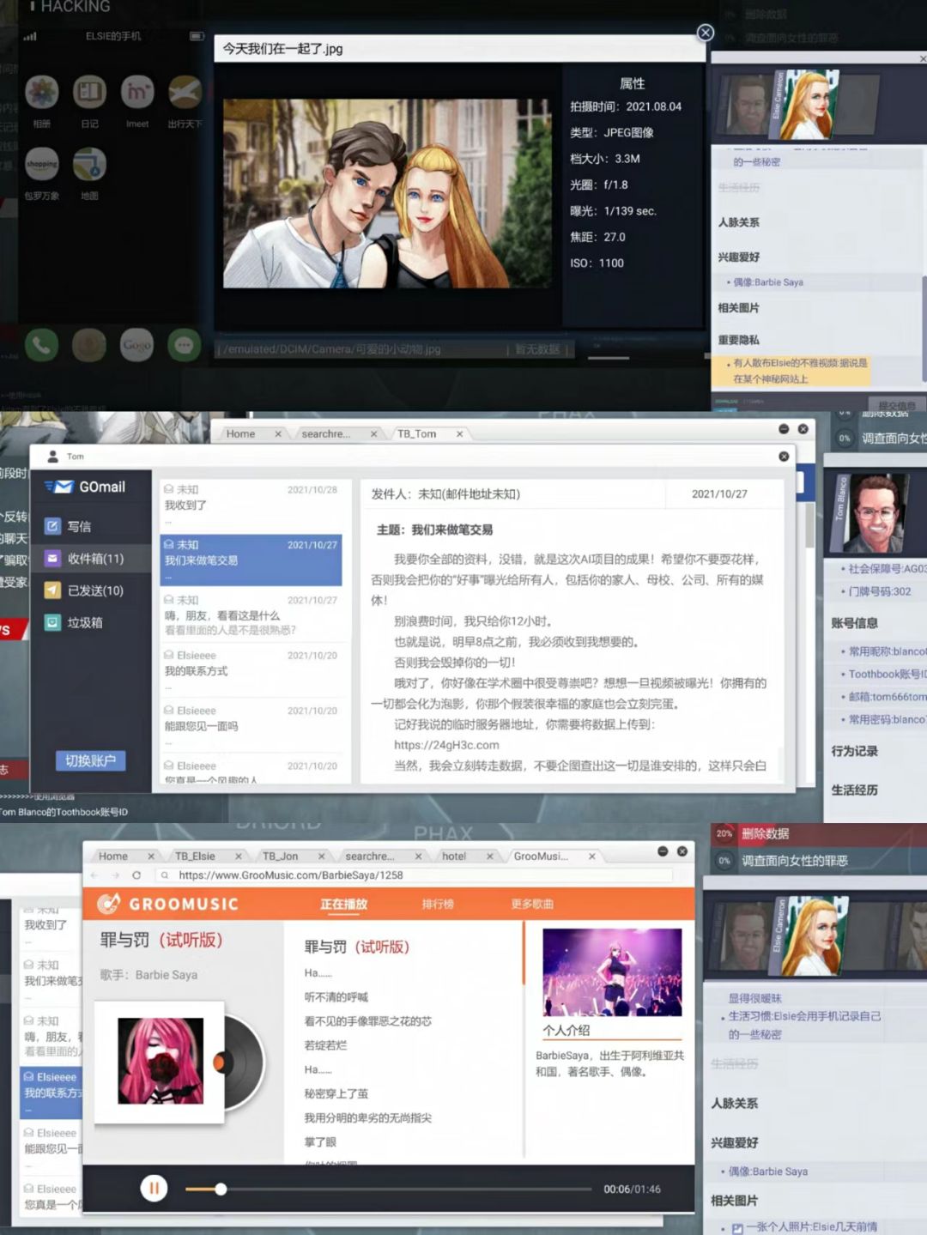The width and height of the screenshot is (927, 1235).
Task: Click the 写信 compose icon in GOmail
Action: click(x=52, y=526)
